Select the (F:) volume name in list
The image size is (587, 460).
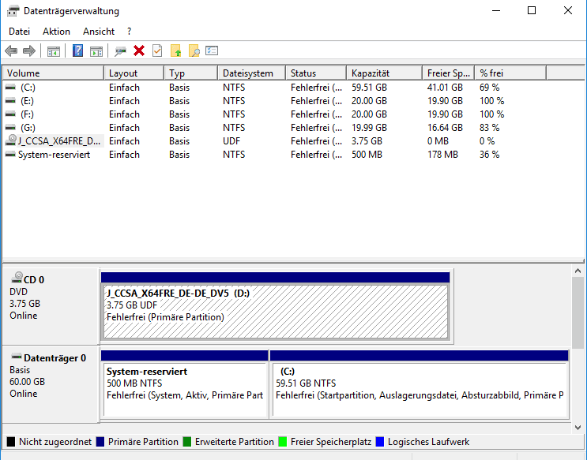tap(28, 114)
